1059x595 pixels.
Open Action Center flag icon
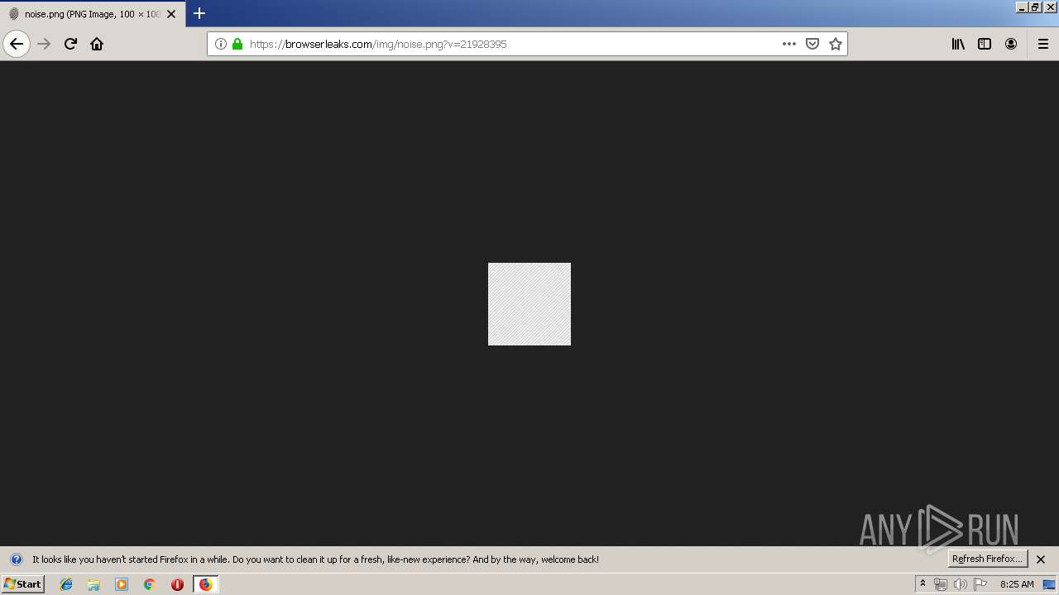(980, 584)
